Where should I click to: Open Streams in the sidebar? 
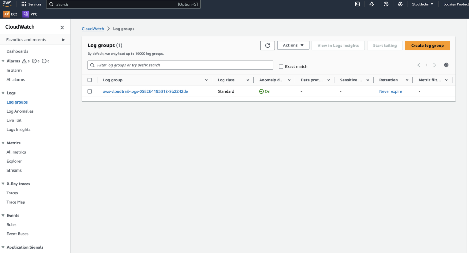[14, 171]
